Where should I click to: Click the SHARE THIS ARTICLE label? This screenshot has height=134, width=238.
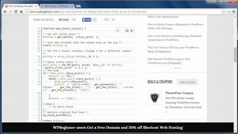coord(44,20)
